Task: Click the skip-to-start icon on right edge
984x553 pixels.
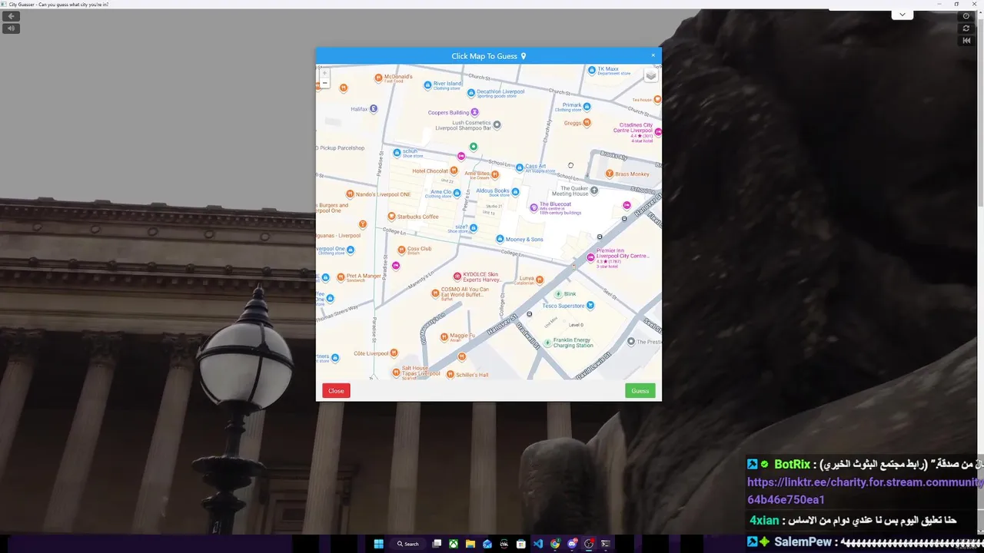Action: pyautogui.click(x=966, y=41)
